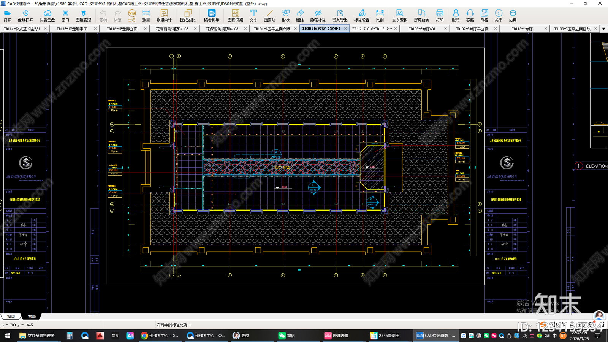Click the 布局中的标注比例:1 status text
Image resolution: width=608 pixels, height=342 pixels.
point(174,325)
